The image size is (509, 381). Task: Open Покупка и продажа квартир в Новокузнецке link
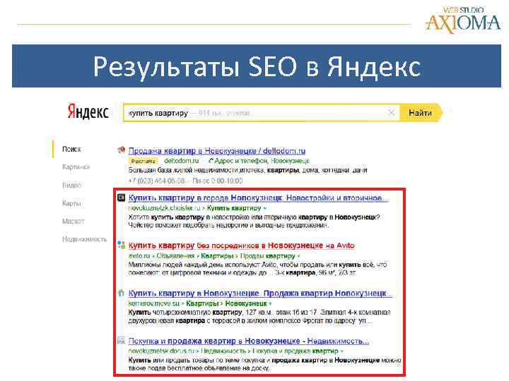point(249,341)
